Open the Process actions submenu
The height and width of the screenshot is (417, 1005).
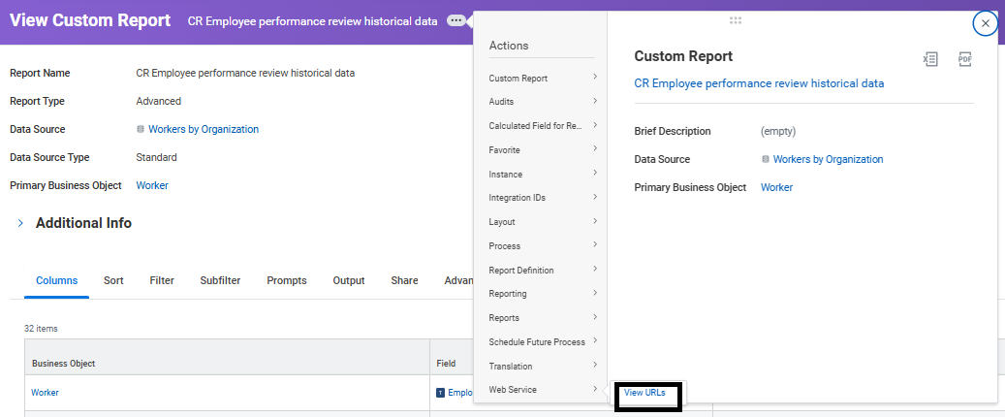tap(543, 245)
